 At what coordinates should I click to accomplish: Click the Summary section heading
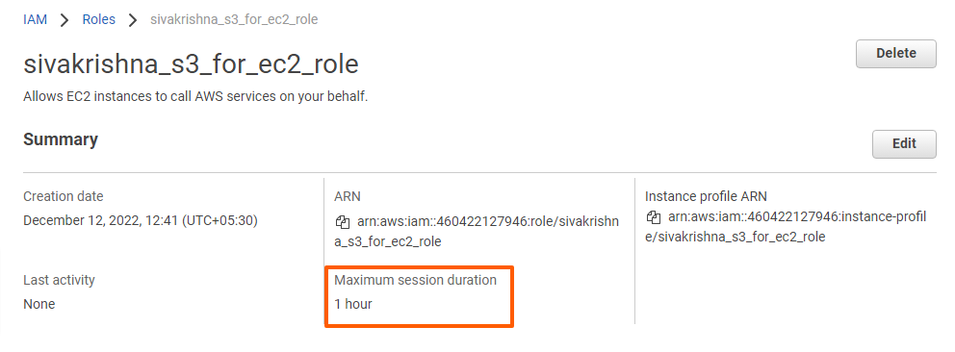pyautogui.click(x=61, y=139)
